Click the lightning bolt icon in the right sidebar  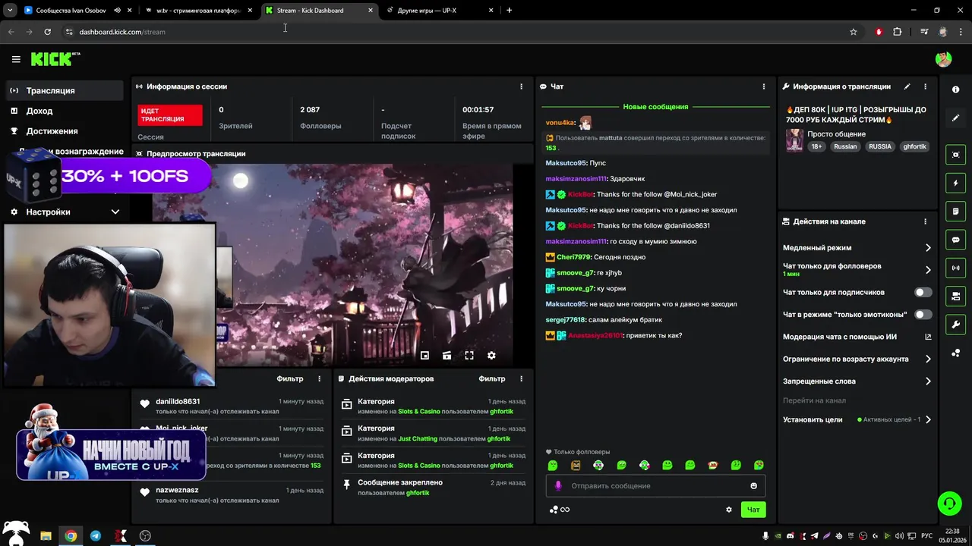click(x=955, y=183)
